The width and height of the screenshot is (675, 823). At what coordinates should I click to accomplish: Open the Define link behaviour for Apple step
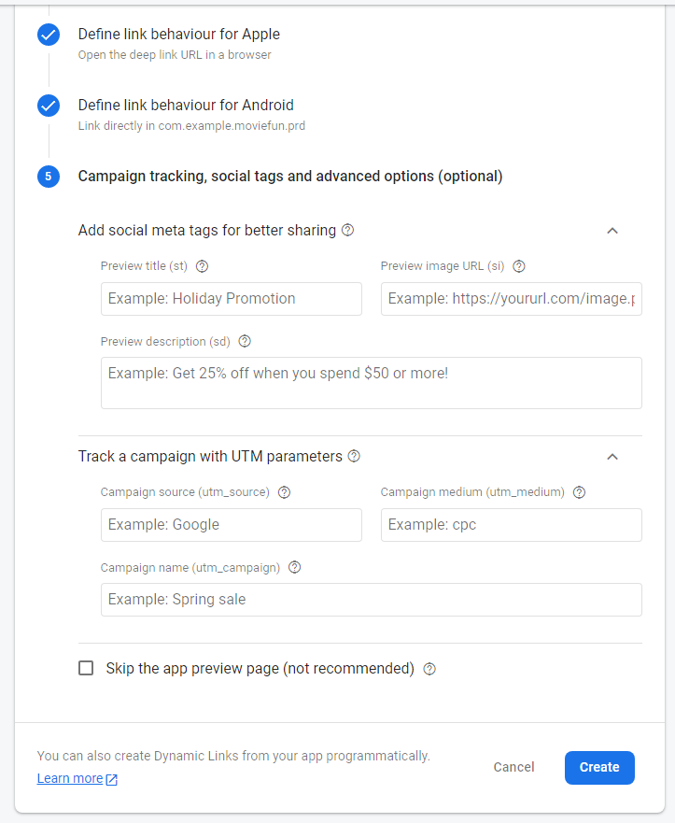[x=178, y=35]
